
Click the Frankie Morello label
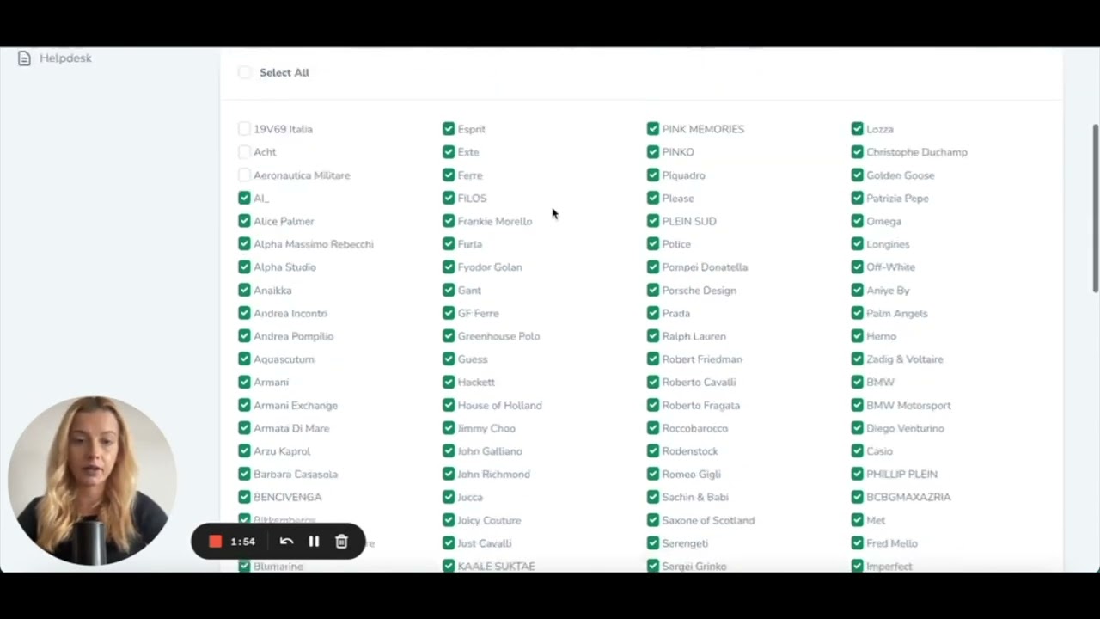tap(495, 222)
